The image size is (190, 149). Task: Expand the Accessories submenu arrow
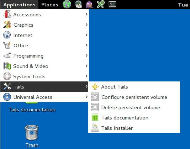(x=86, y=14)
